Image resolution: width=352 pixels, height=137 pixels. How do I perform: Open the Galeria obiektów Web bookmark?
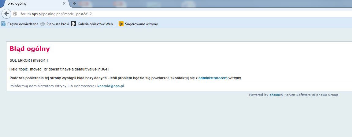pos(94,24)
